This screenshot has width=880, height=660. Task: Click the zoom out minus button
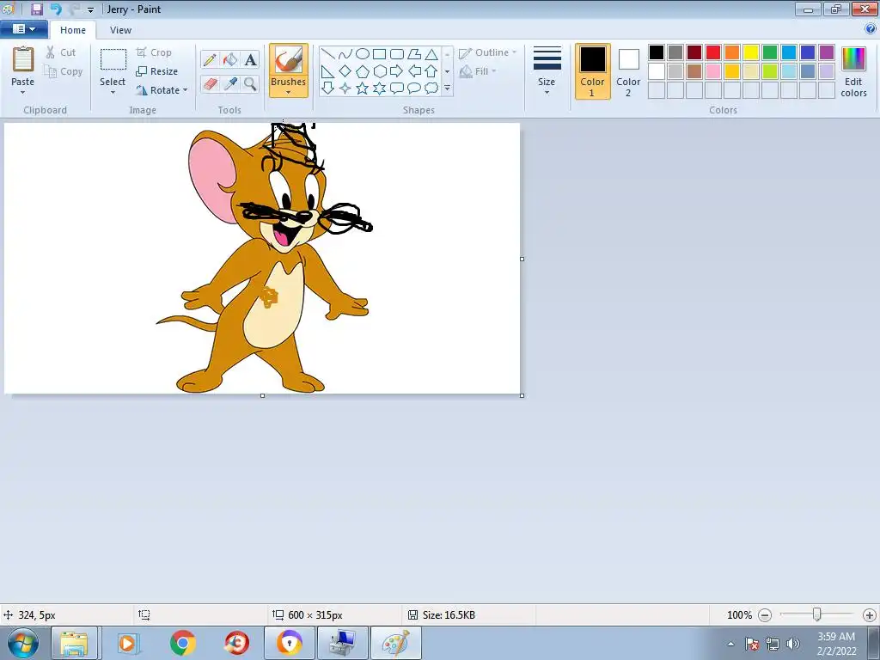pyautogui.click(x=764, y=615)
